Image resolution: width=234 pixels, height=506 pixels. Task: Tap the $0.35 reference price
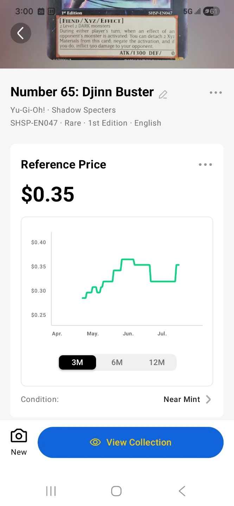[x=48, y=194]
